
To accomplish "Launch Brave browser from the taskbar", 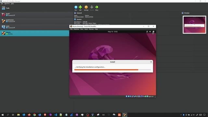I will pyautogui.click(x=45, y=115).
